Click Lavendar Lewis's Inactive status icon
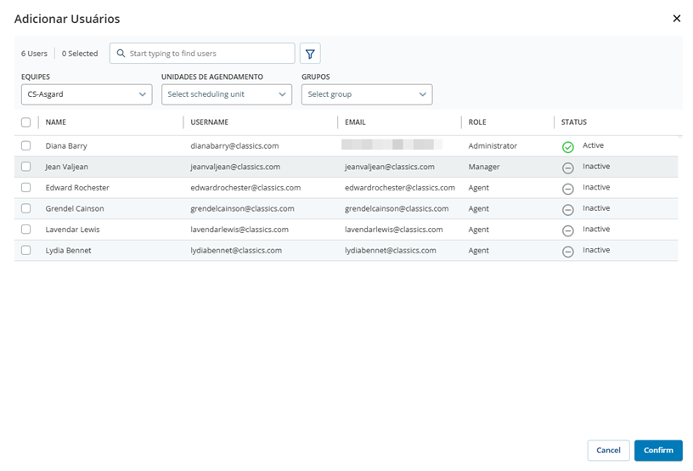This screenshot has width=693, height=471. [568, 230]
